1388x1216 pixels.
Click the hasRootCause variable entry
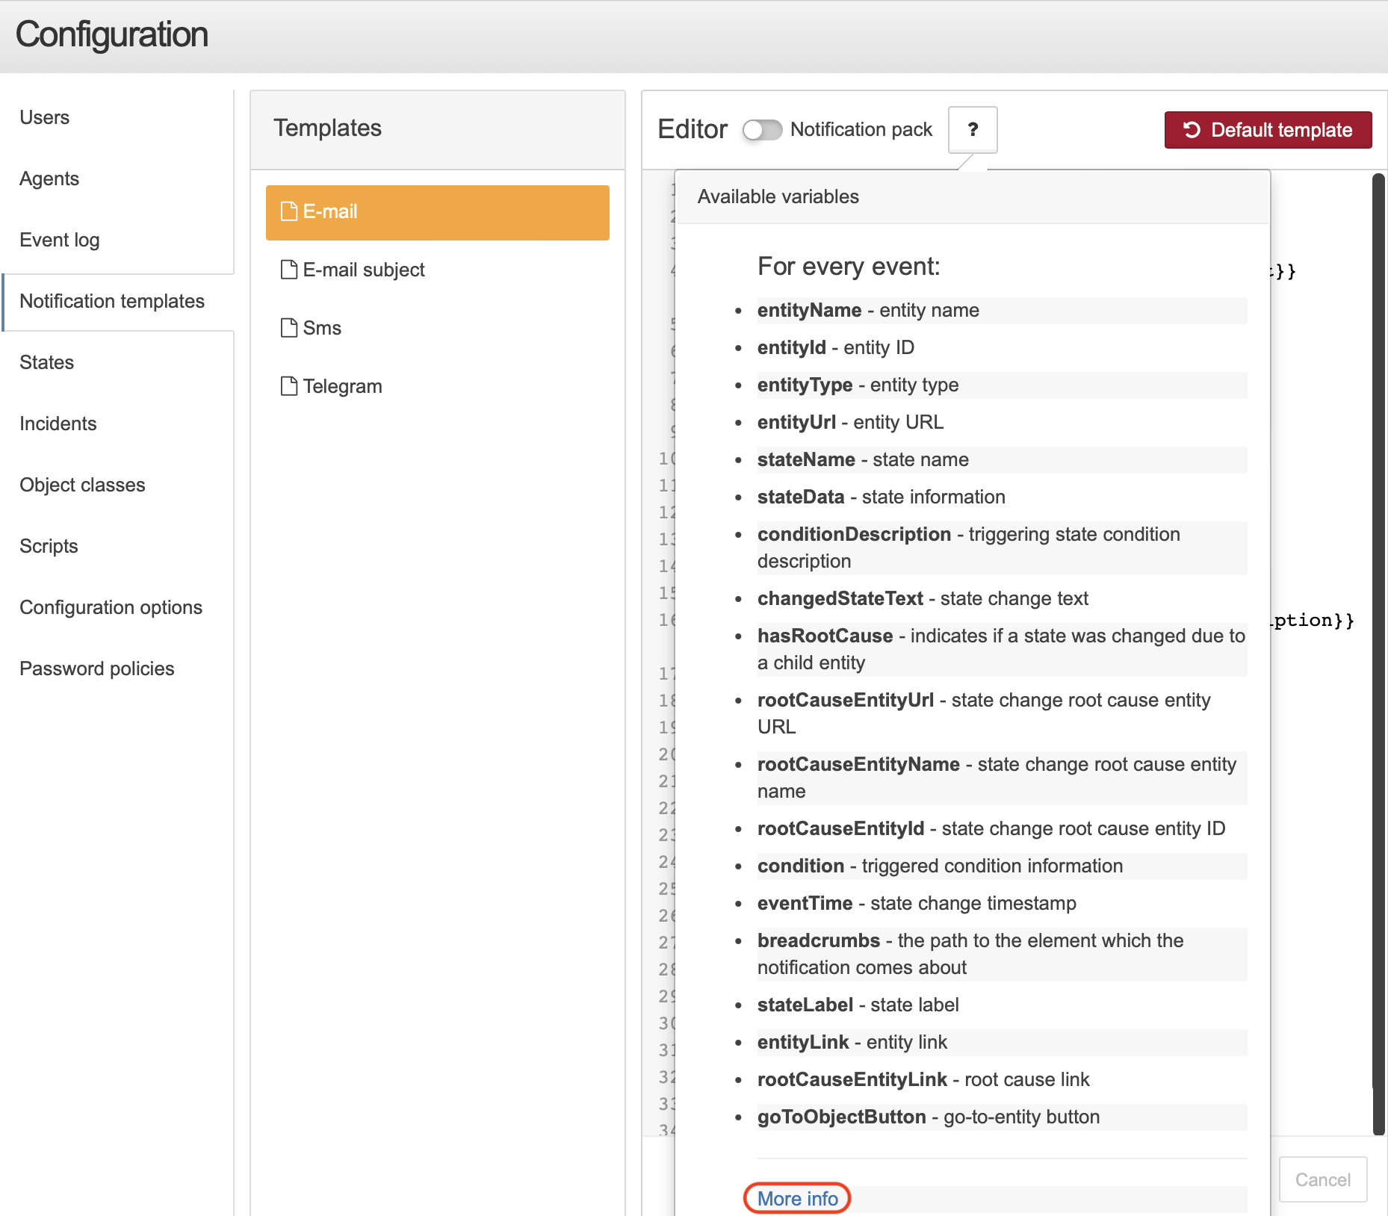coord(1002,650)
